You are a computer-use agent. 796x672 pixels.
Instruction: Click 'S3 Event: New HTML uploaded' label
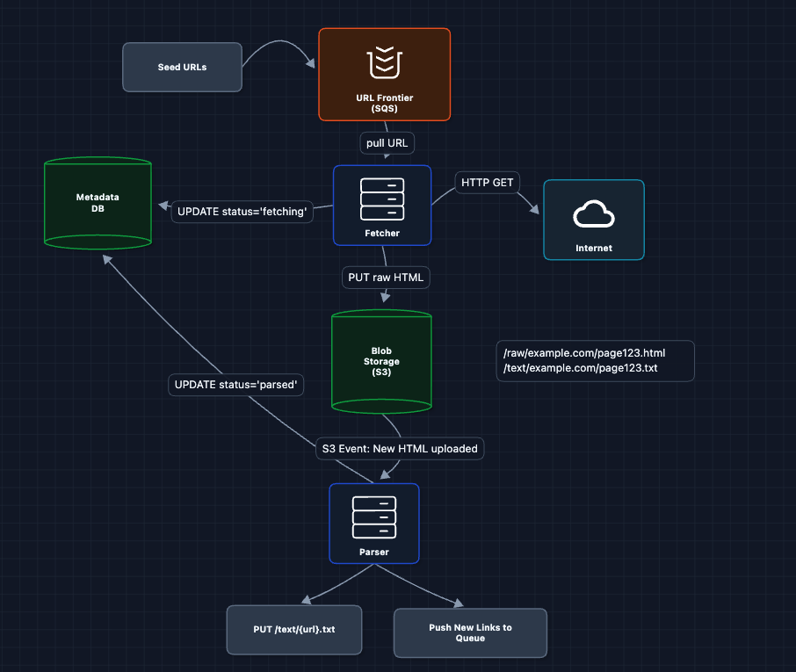tap(400, 448)
